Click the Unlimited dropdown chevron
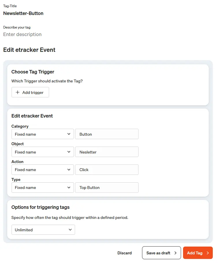Image resolution: width=220 pixels, height=265 pixels. [x=70, y=230]
